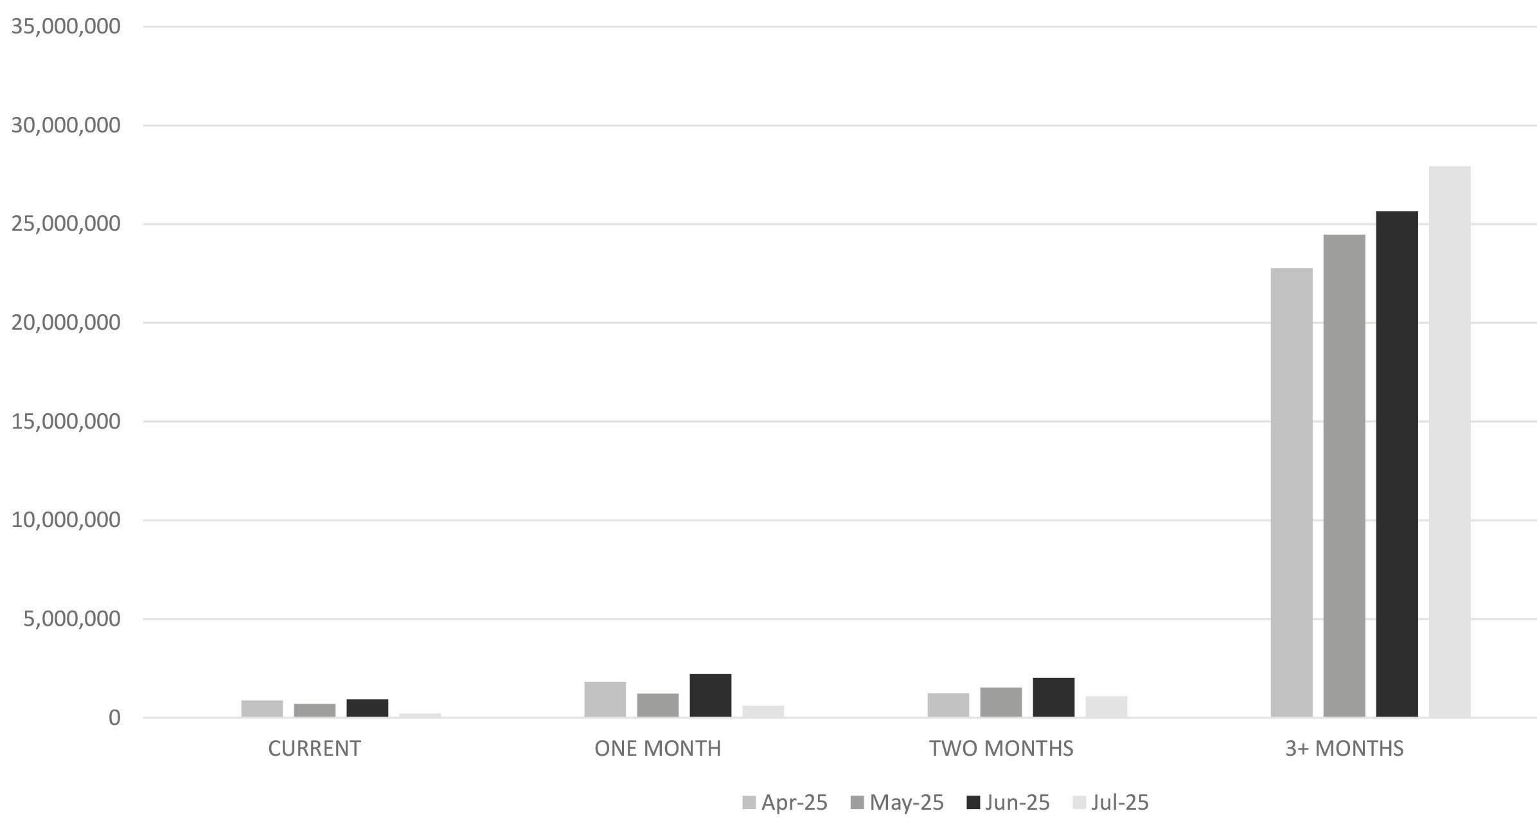Select the Apr-25 bar under ONE MONTH

(x=605, y=699)
